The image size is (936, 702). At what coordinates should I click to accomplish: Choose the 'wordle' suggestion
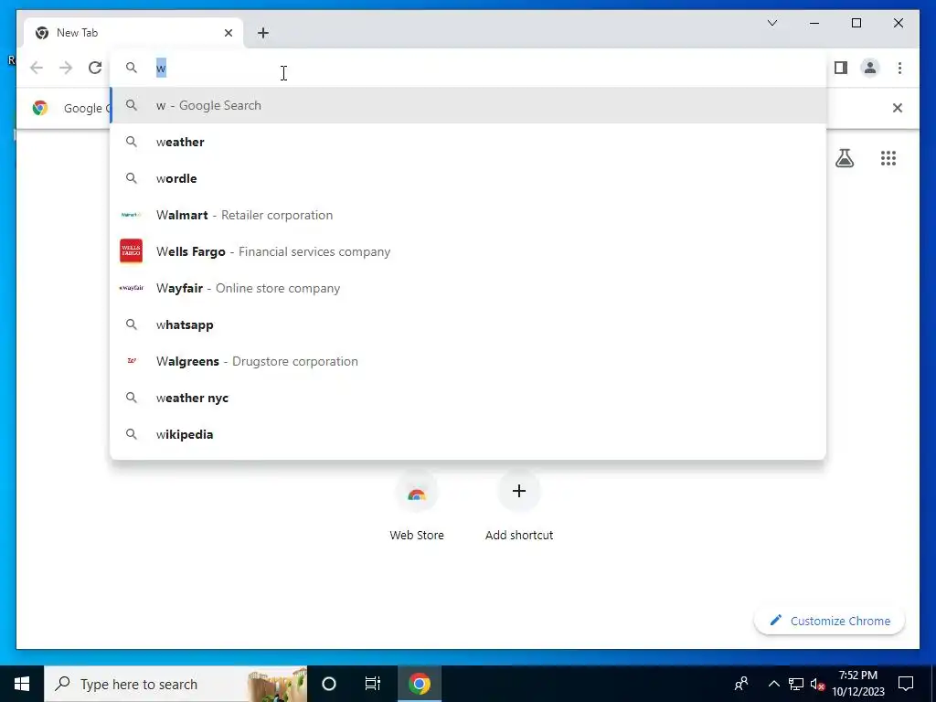(x=468, y=178)
